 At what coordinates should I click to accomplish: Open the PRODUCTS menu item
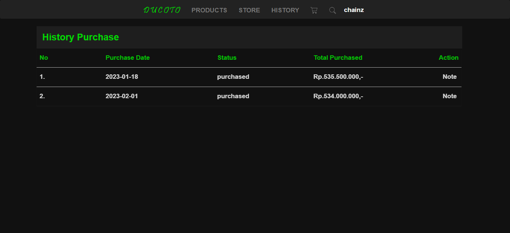209,10
